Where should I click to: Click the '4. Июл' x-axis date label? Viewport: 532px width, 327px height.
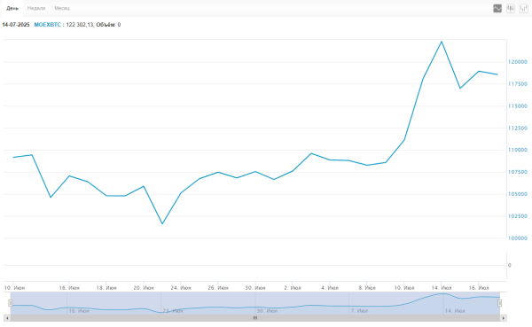(x=330, y=288)
